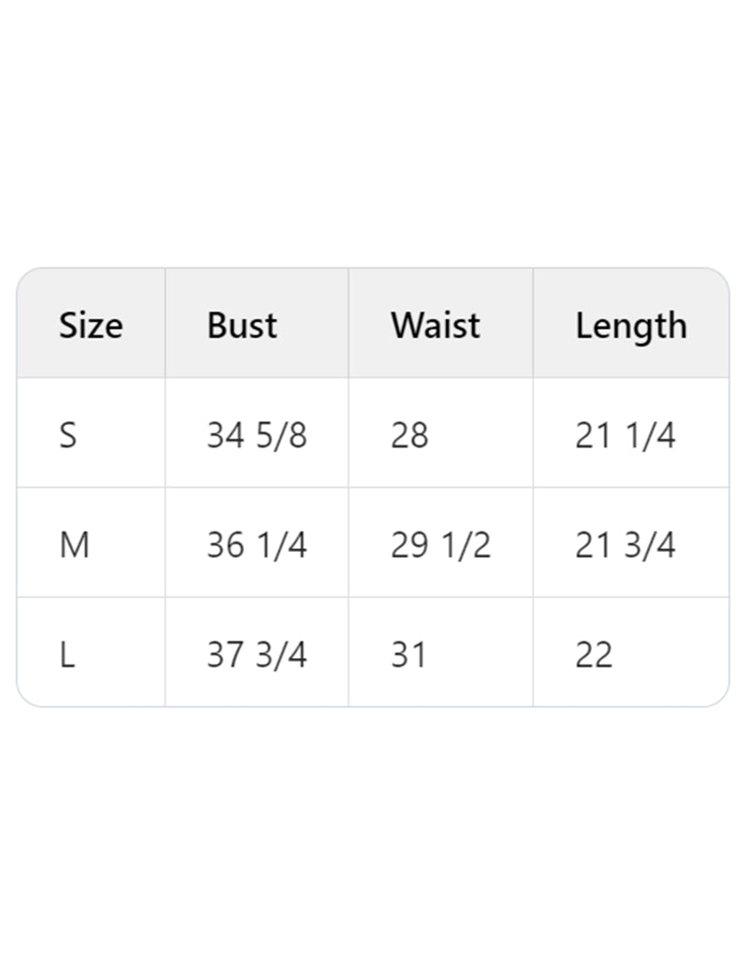Image resolution: width=746 pixels, height=979 pixels.
Task: Click the S size row label
Action: (x=68, y=435)
